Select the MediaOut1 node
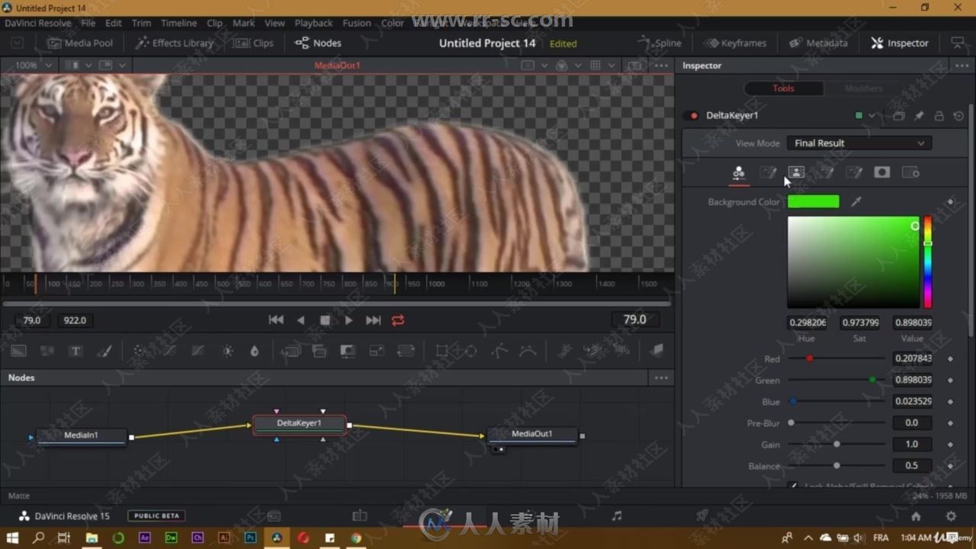Screen dimensions: 976x549 [532, 435]
